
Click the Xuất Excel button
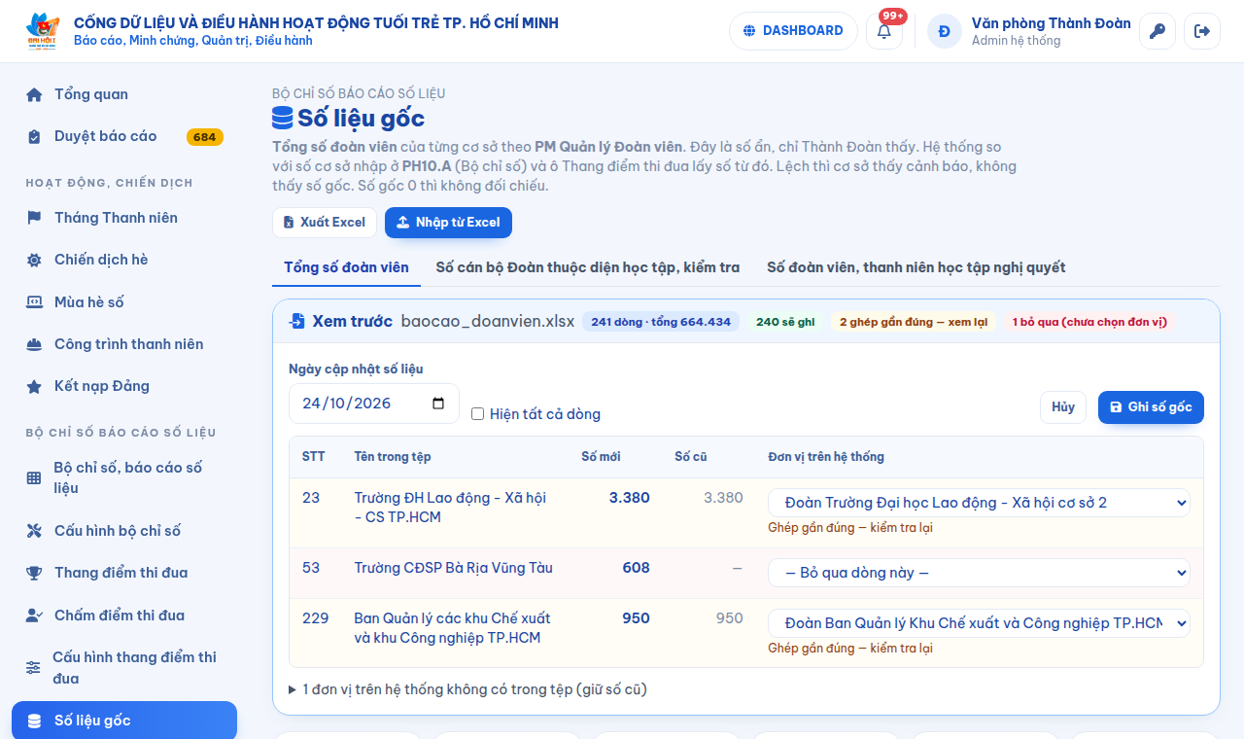coord(324,223)
